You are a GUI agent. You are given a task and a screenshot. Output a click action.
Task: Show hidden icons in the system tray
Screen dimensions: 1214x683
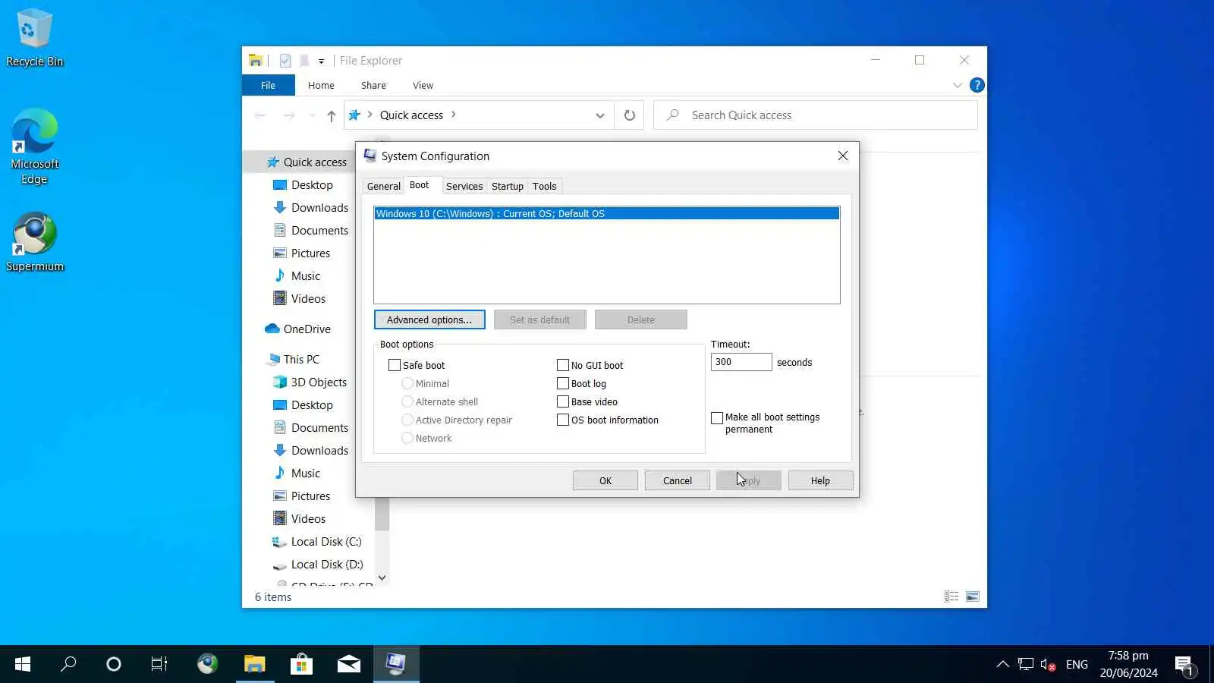(x=1002, y=664)
